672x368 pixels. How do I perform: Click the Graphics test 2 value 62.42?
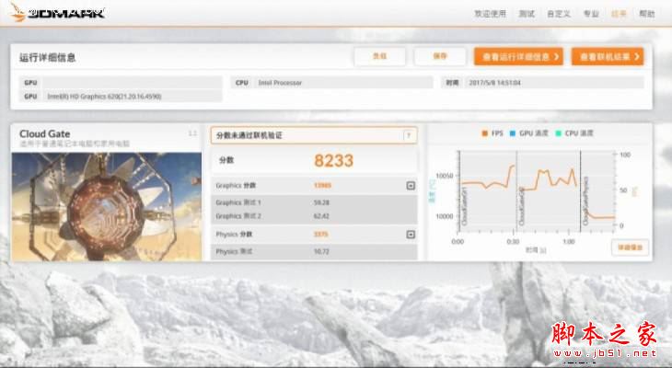pyautogui.click(x=321, y=216)
